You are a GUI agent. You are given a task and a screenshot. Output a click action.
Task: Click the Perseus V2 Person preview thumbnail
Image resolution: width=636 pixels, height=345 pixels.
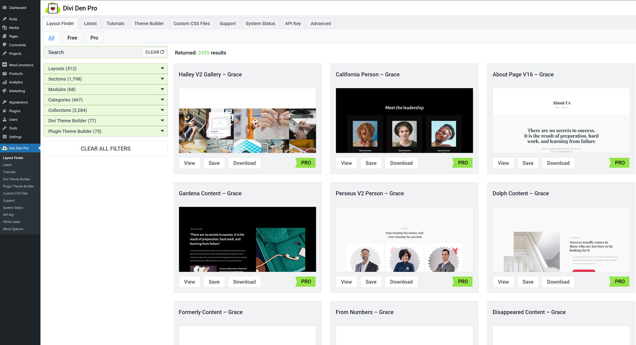404,239
